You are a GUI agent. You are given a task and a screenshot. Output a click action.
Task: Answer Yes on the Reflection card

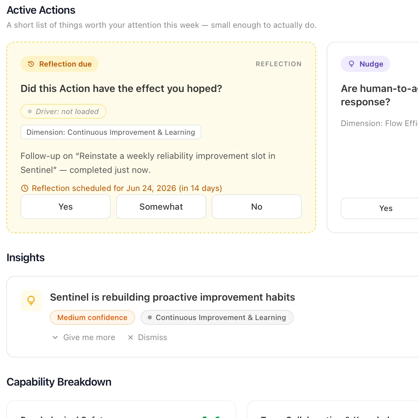66,207
